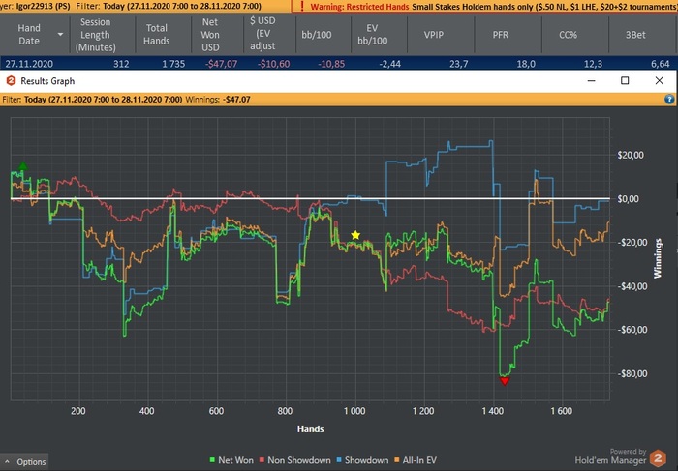The height and width of the screenshot is (471, 678).
Task: Click red Non Showdown color swatch
Action: click(262, 460)
